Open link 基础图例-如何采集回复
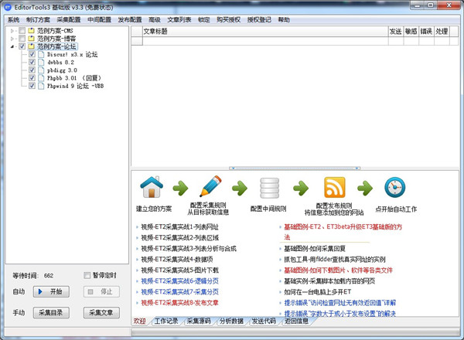464x340 pixels. pyautogui.click(x=315, y=249)
